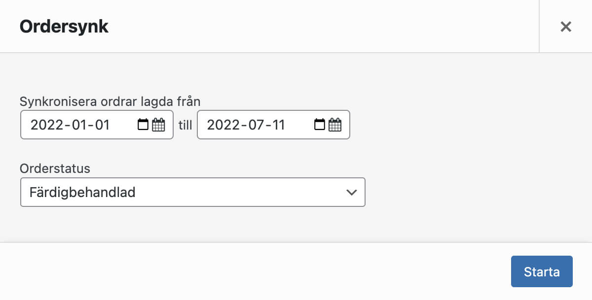The width and height of the screenshot is (592, 300).
Task: Select the day 01 in the start date
Action: (102, 125)
